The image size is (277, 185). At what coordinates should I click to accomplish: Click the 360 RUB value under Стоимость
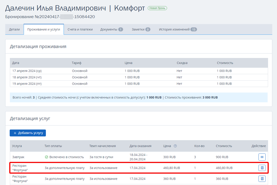pos(222,179)
